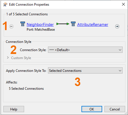Click the transformer icon beside NeighborFinder
This screenshot has height=115, width=128.
pyautogui.click(x=23, y=24)
